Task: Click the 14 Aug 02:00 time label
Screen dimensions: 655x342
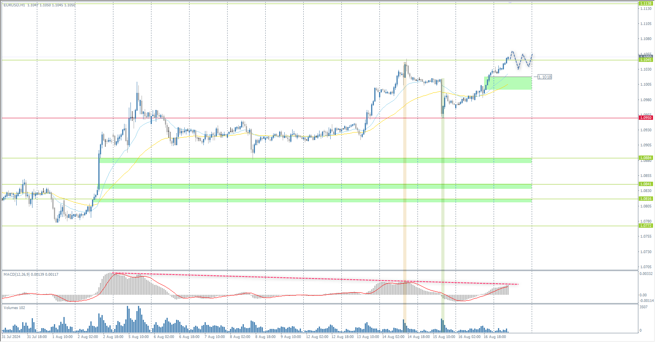Action: 393,337
